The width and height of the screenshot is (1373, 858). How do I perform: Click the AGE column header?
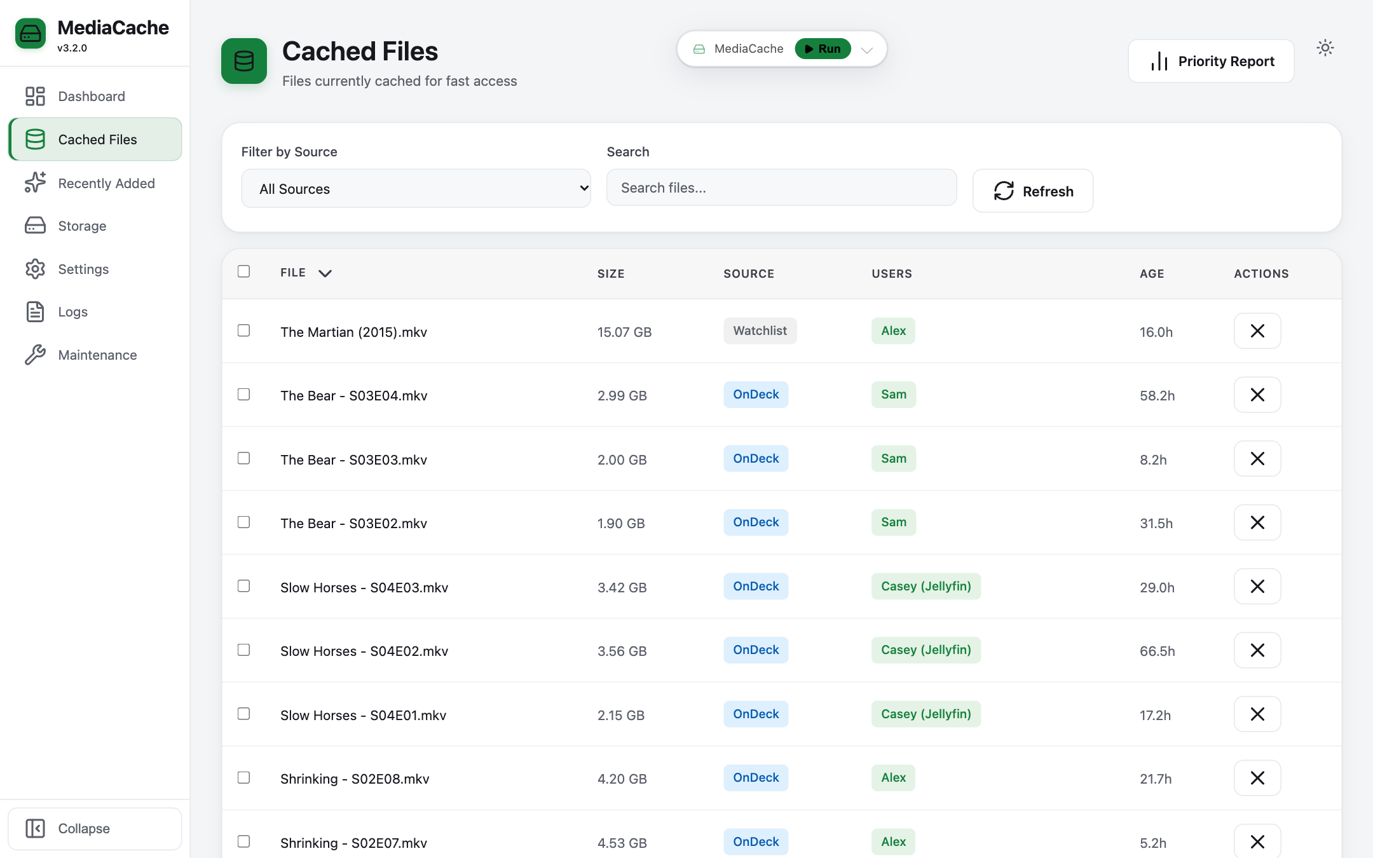pyautogui.click(x=1152, y=274)
